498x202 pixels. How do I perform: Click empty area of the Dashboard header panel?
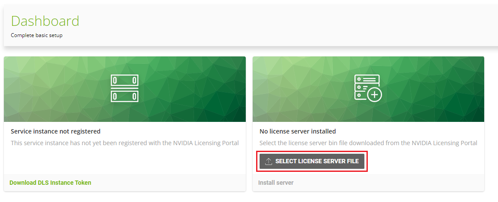click(280, 26)
